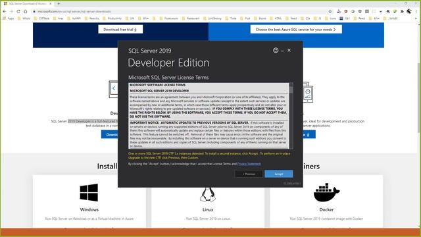Viewport: 421px width, 237px height.
Task: Click the browser Home icon
Action: [x=26, y=12]
